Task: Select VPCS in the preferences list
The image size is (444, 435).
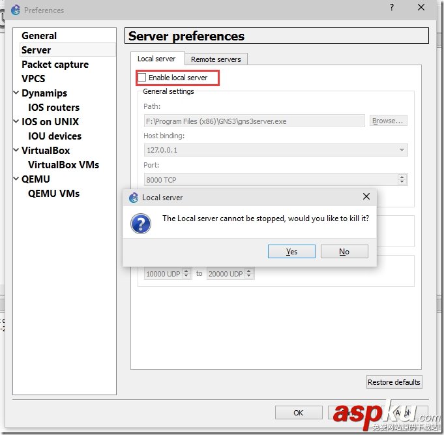Action: pos(33,78)
